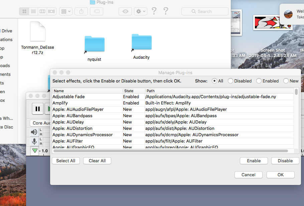This screenshot has height=206, width=304.
Task: Select the Apple: AUDelay row
Action: (x=173, y=122)
